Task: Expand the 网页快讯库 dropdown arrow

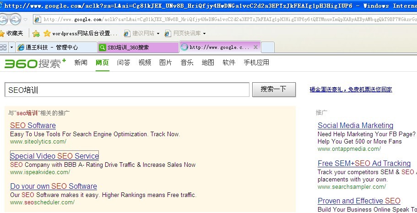Action: (x=204, y=33)
